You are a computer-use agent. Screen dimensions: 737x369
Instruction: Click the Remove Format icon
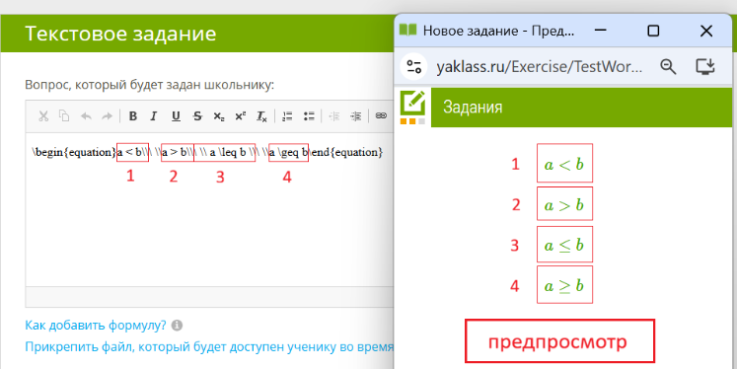(x=261, y=116)
